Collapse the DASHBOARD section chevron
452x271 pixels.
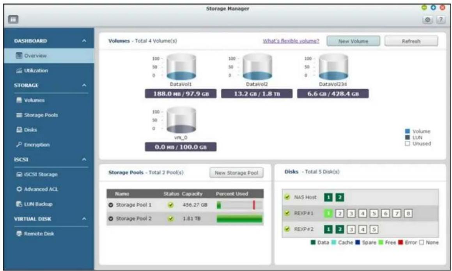tap(84, 41)
